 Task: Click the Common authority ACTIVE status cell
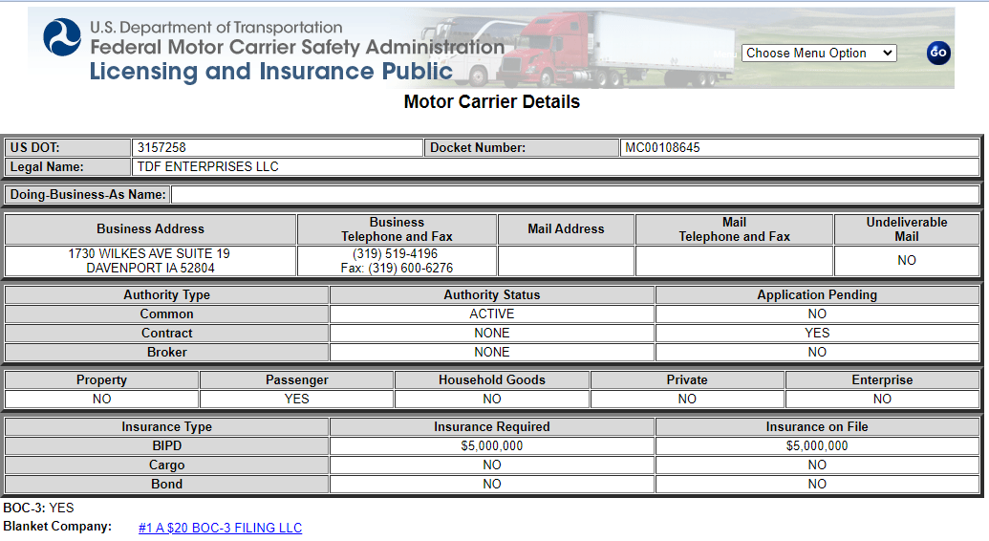tap(492, 314)
